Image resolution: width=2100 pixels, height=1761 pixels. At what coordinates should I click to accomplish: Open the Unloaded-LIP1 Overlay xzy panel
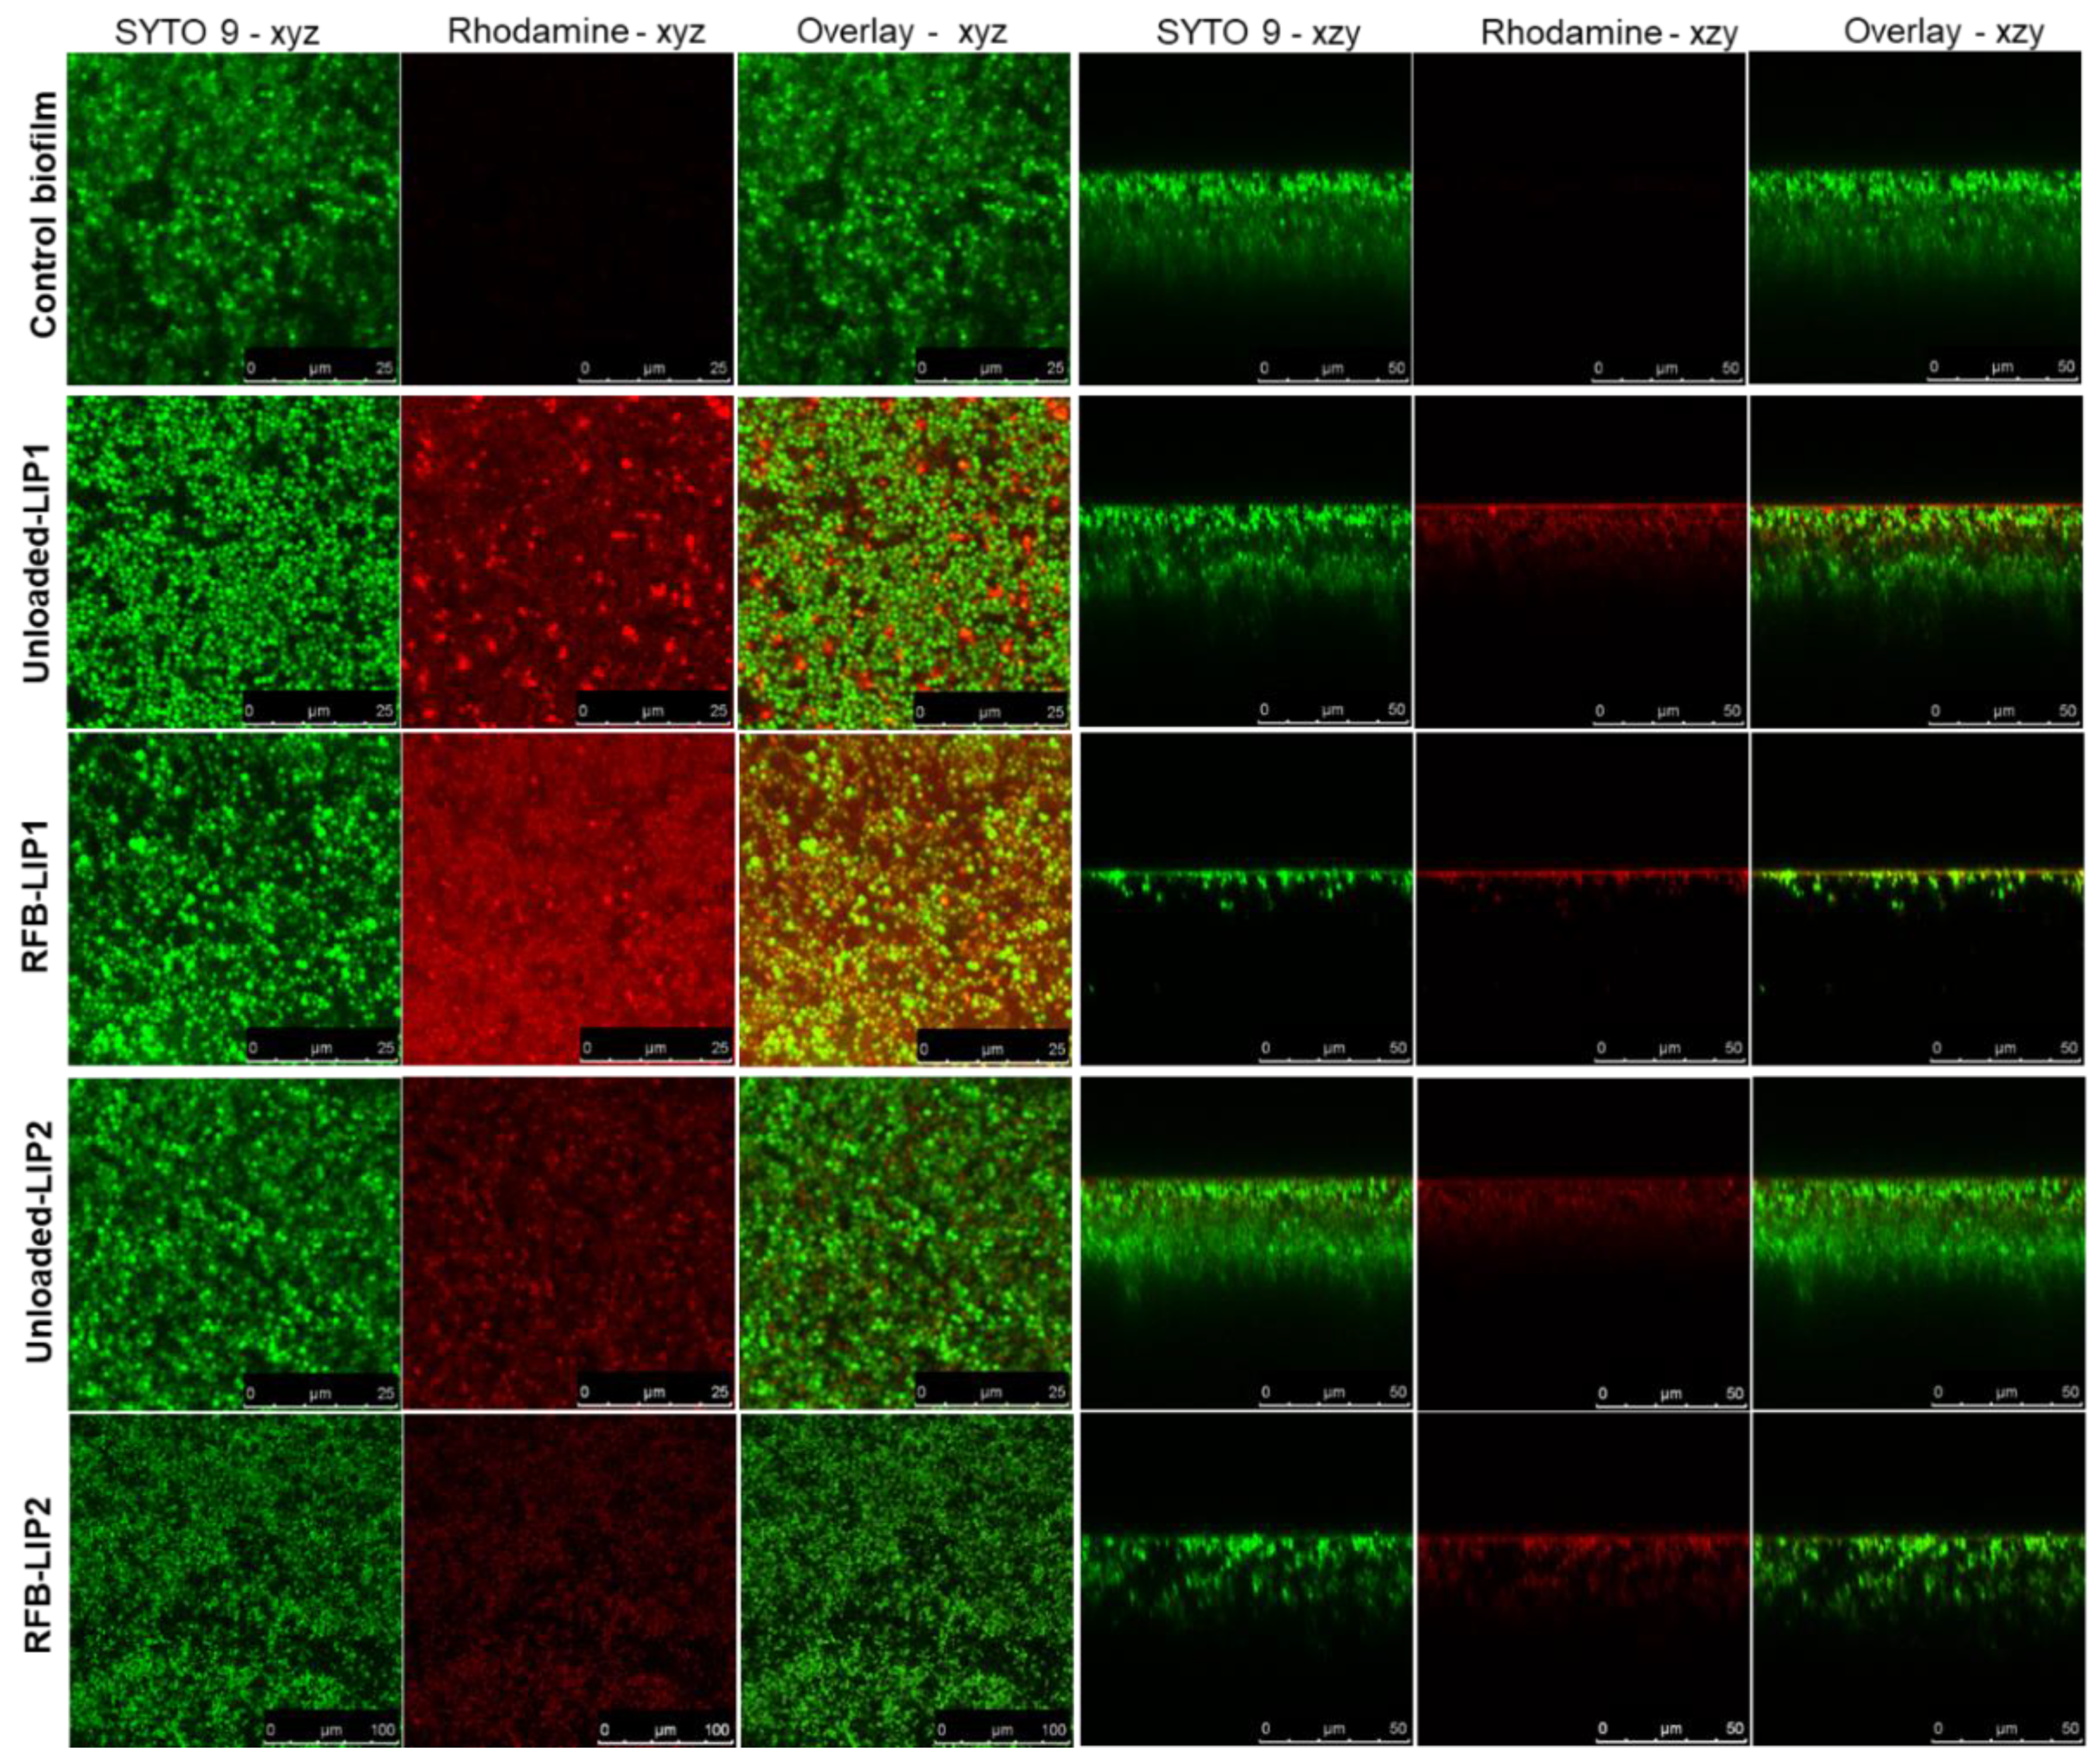click(x=1917, y=560)
